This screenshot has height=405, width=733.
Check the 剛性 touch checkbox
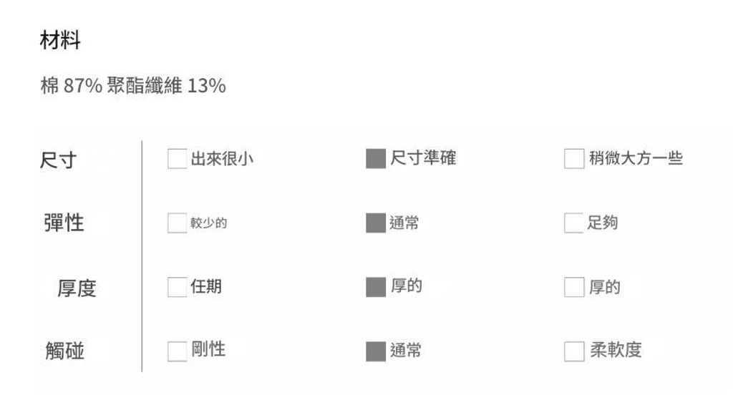[177, 351]
